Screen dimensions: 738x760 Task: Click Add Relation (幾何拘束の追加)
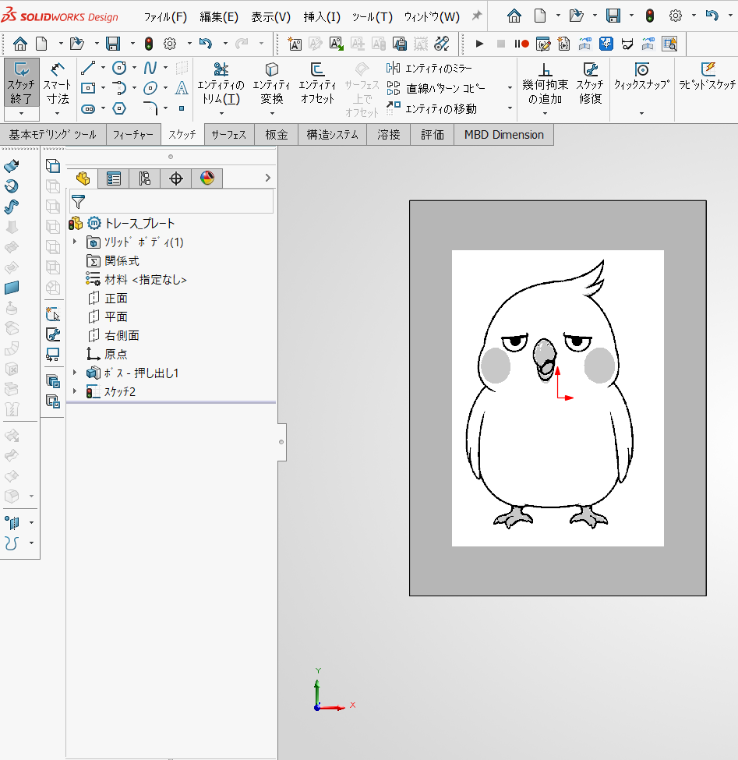coord(546,83)
